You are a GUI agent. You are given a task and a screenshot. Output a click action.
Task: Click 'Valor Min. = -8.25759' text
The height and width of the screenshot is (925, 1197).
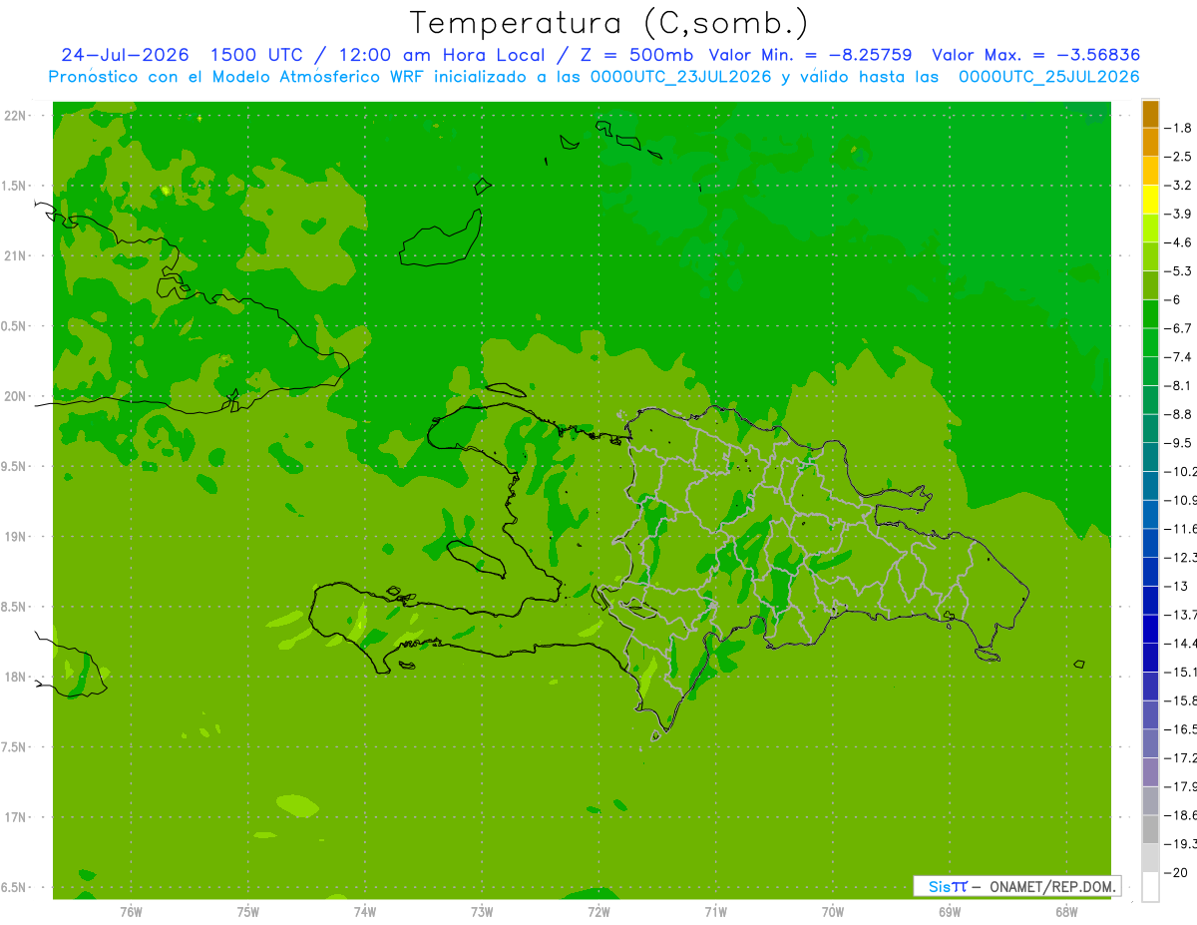pyautogui.click(x=810, y=55)
